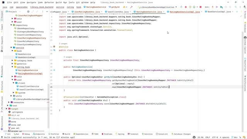Open the Endpoints tool window
This screenshot has height=139, width=247.
39,134
